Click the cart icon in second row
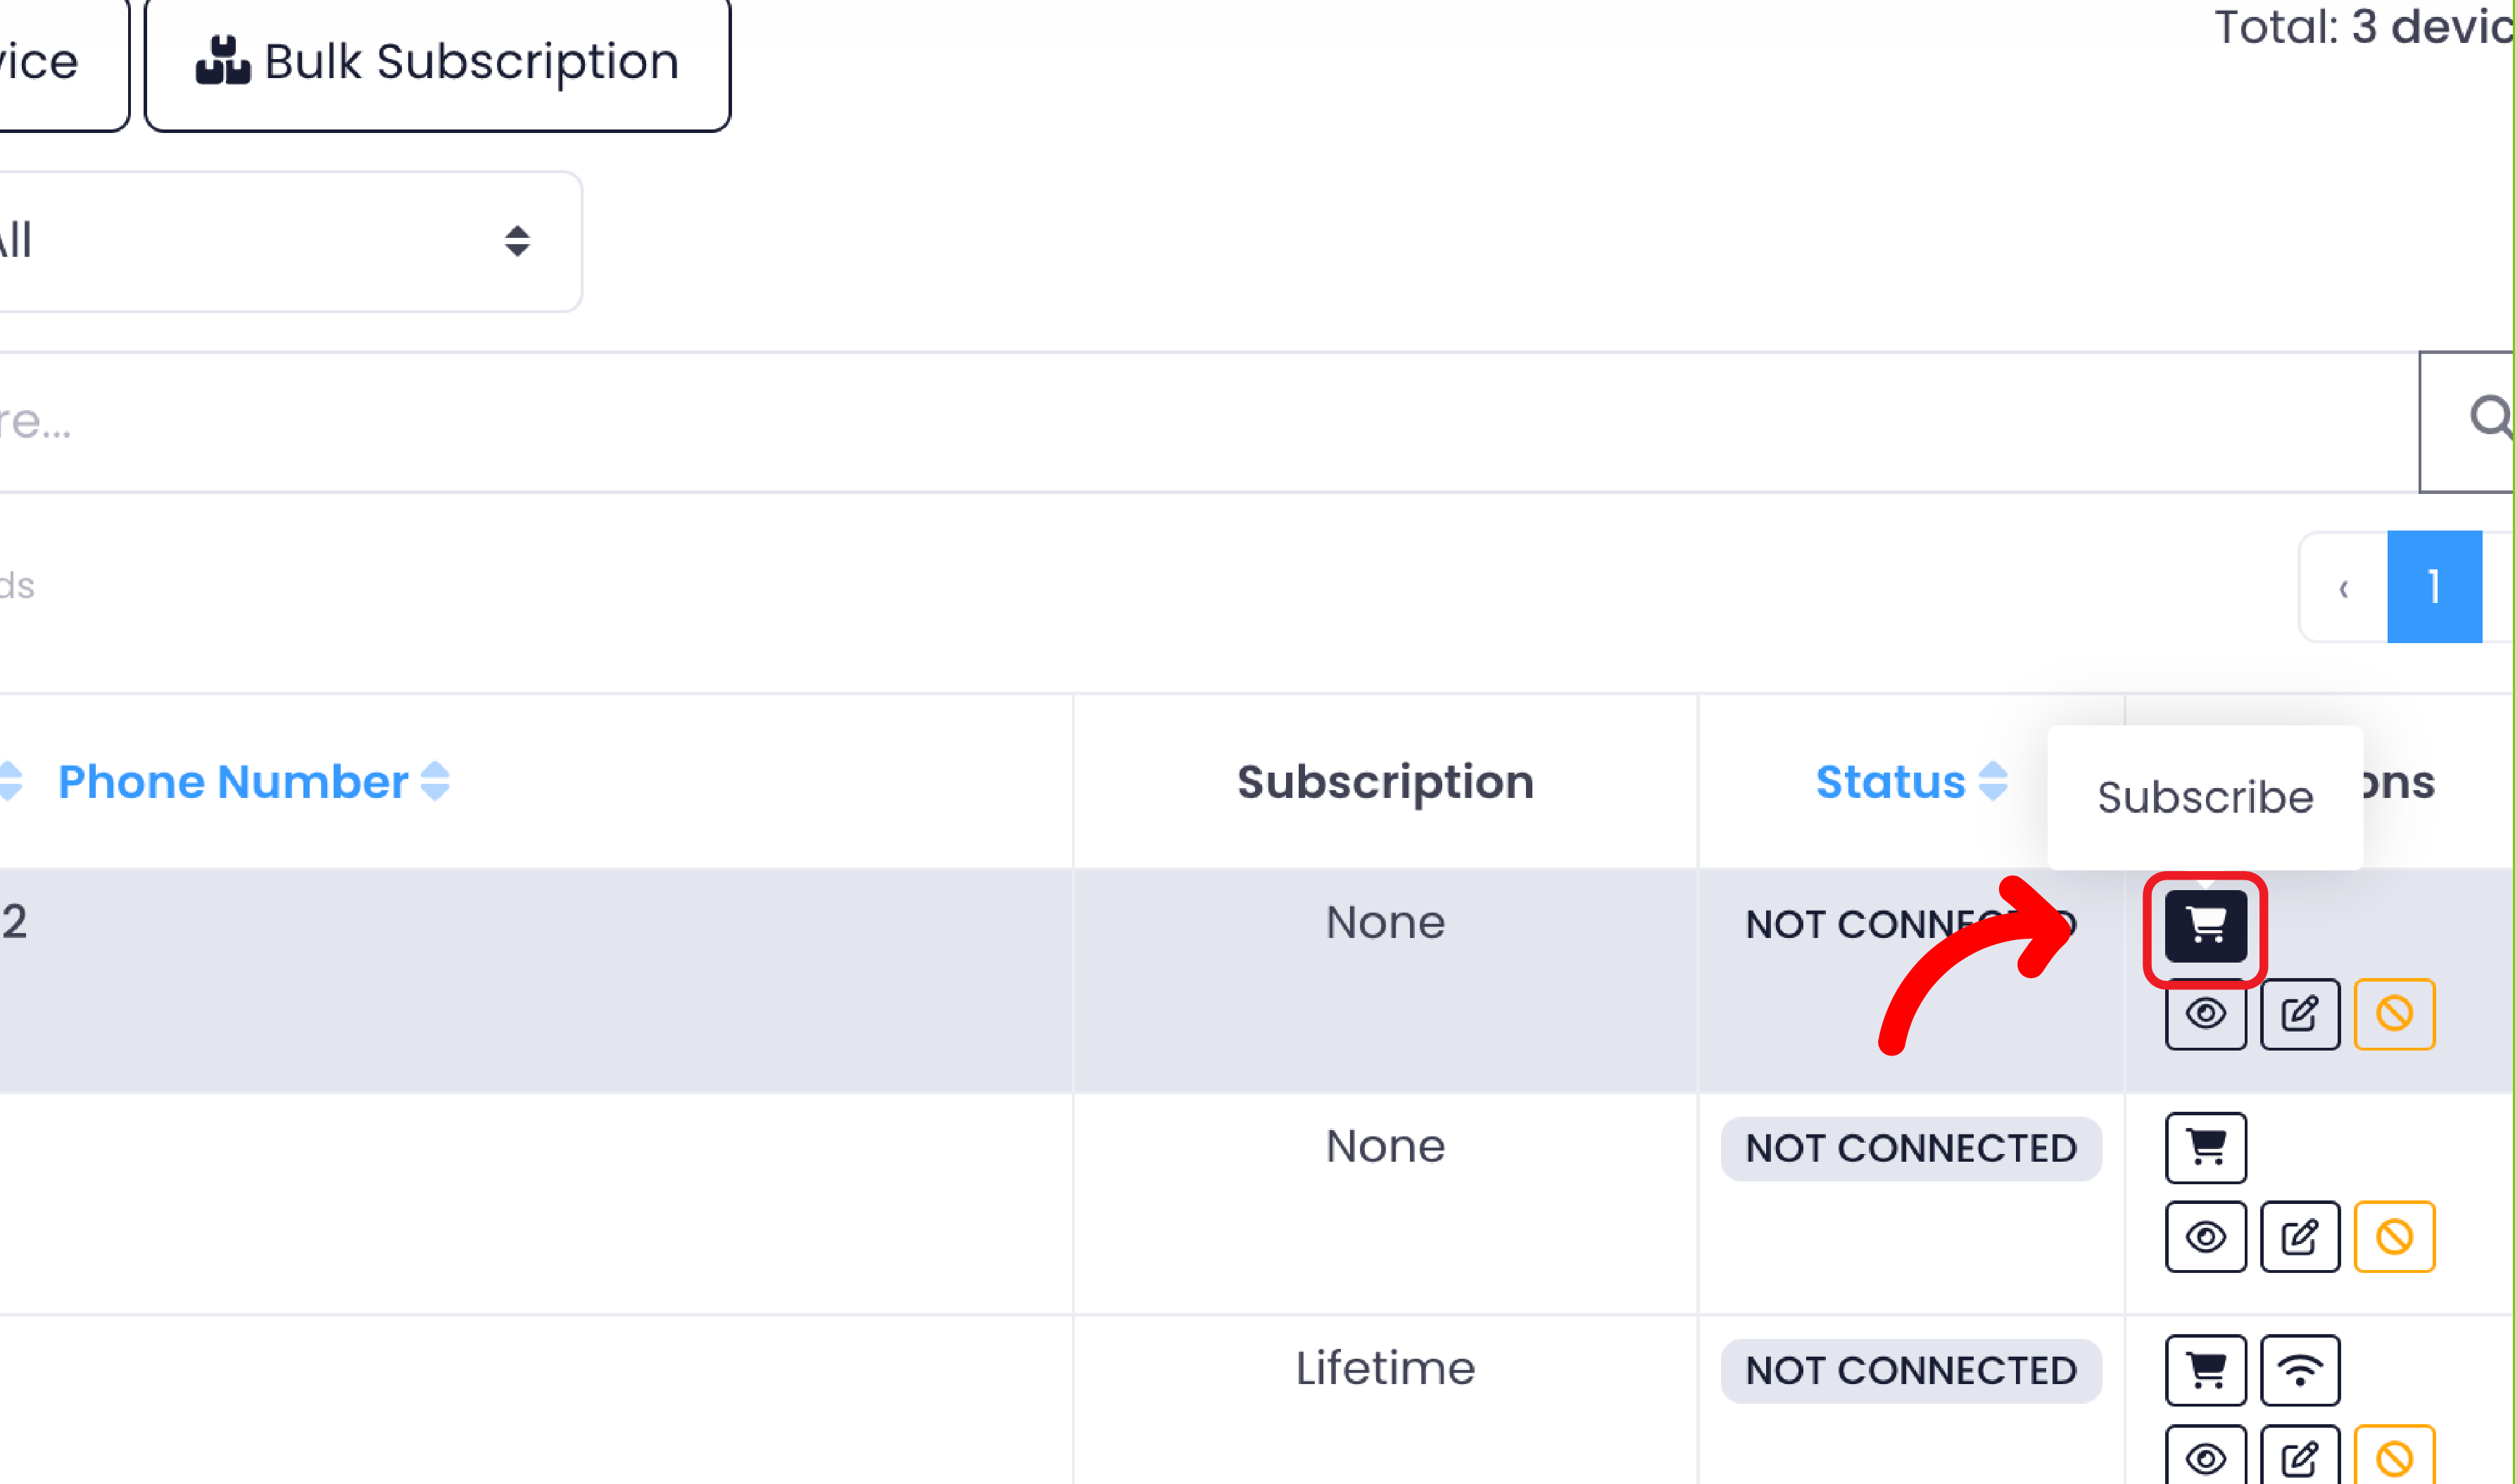Image resolution: width=2515 pixels, height=1484 pixels. (2205, 1147)
